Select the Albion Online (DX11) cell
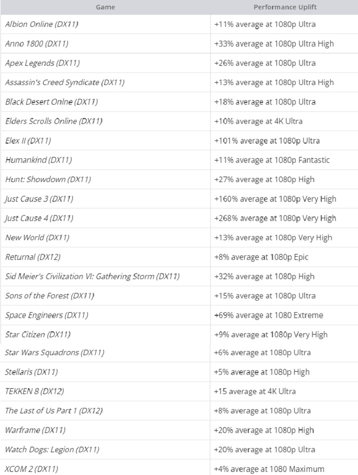The height and width of the screenshot is (475, 358). [x=105, y=24]
